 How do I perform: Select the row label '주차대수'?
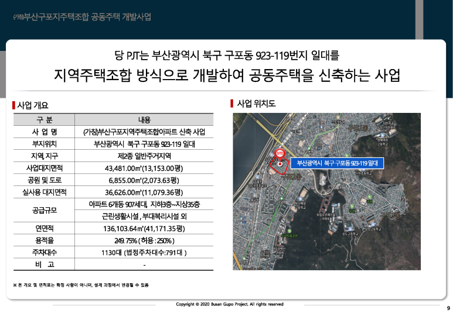[44, 252]
